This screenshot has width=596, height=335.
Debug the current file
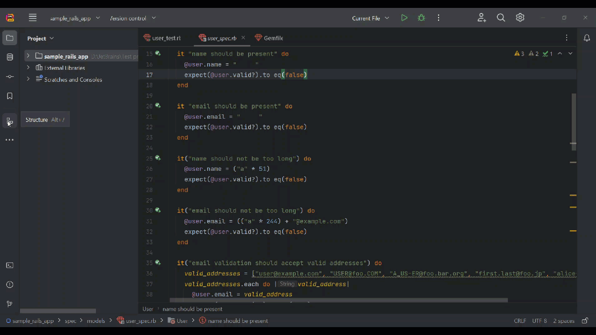point(421,18)
